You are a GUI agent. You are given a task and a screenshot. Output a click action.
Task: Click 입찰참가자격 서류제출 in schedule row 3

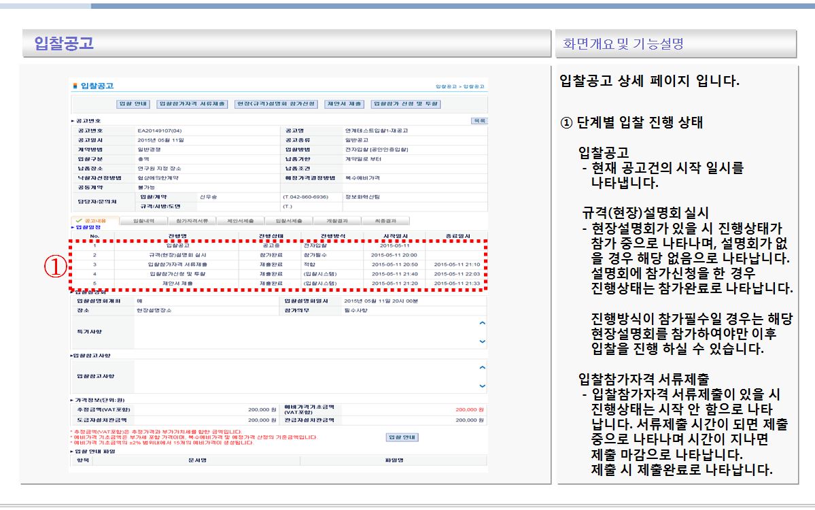coord(177,265)
